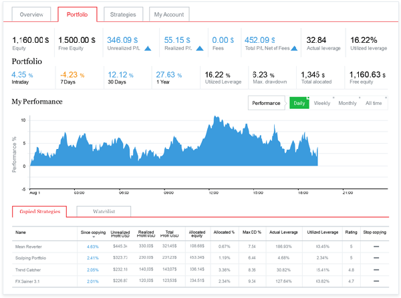The height and width of the screenshot is (298, 401).
Task: Click the Realized P/L blue triangle icon
Action: coord(200,49)
